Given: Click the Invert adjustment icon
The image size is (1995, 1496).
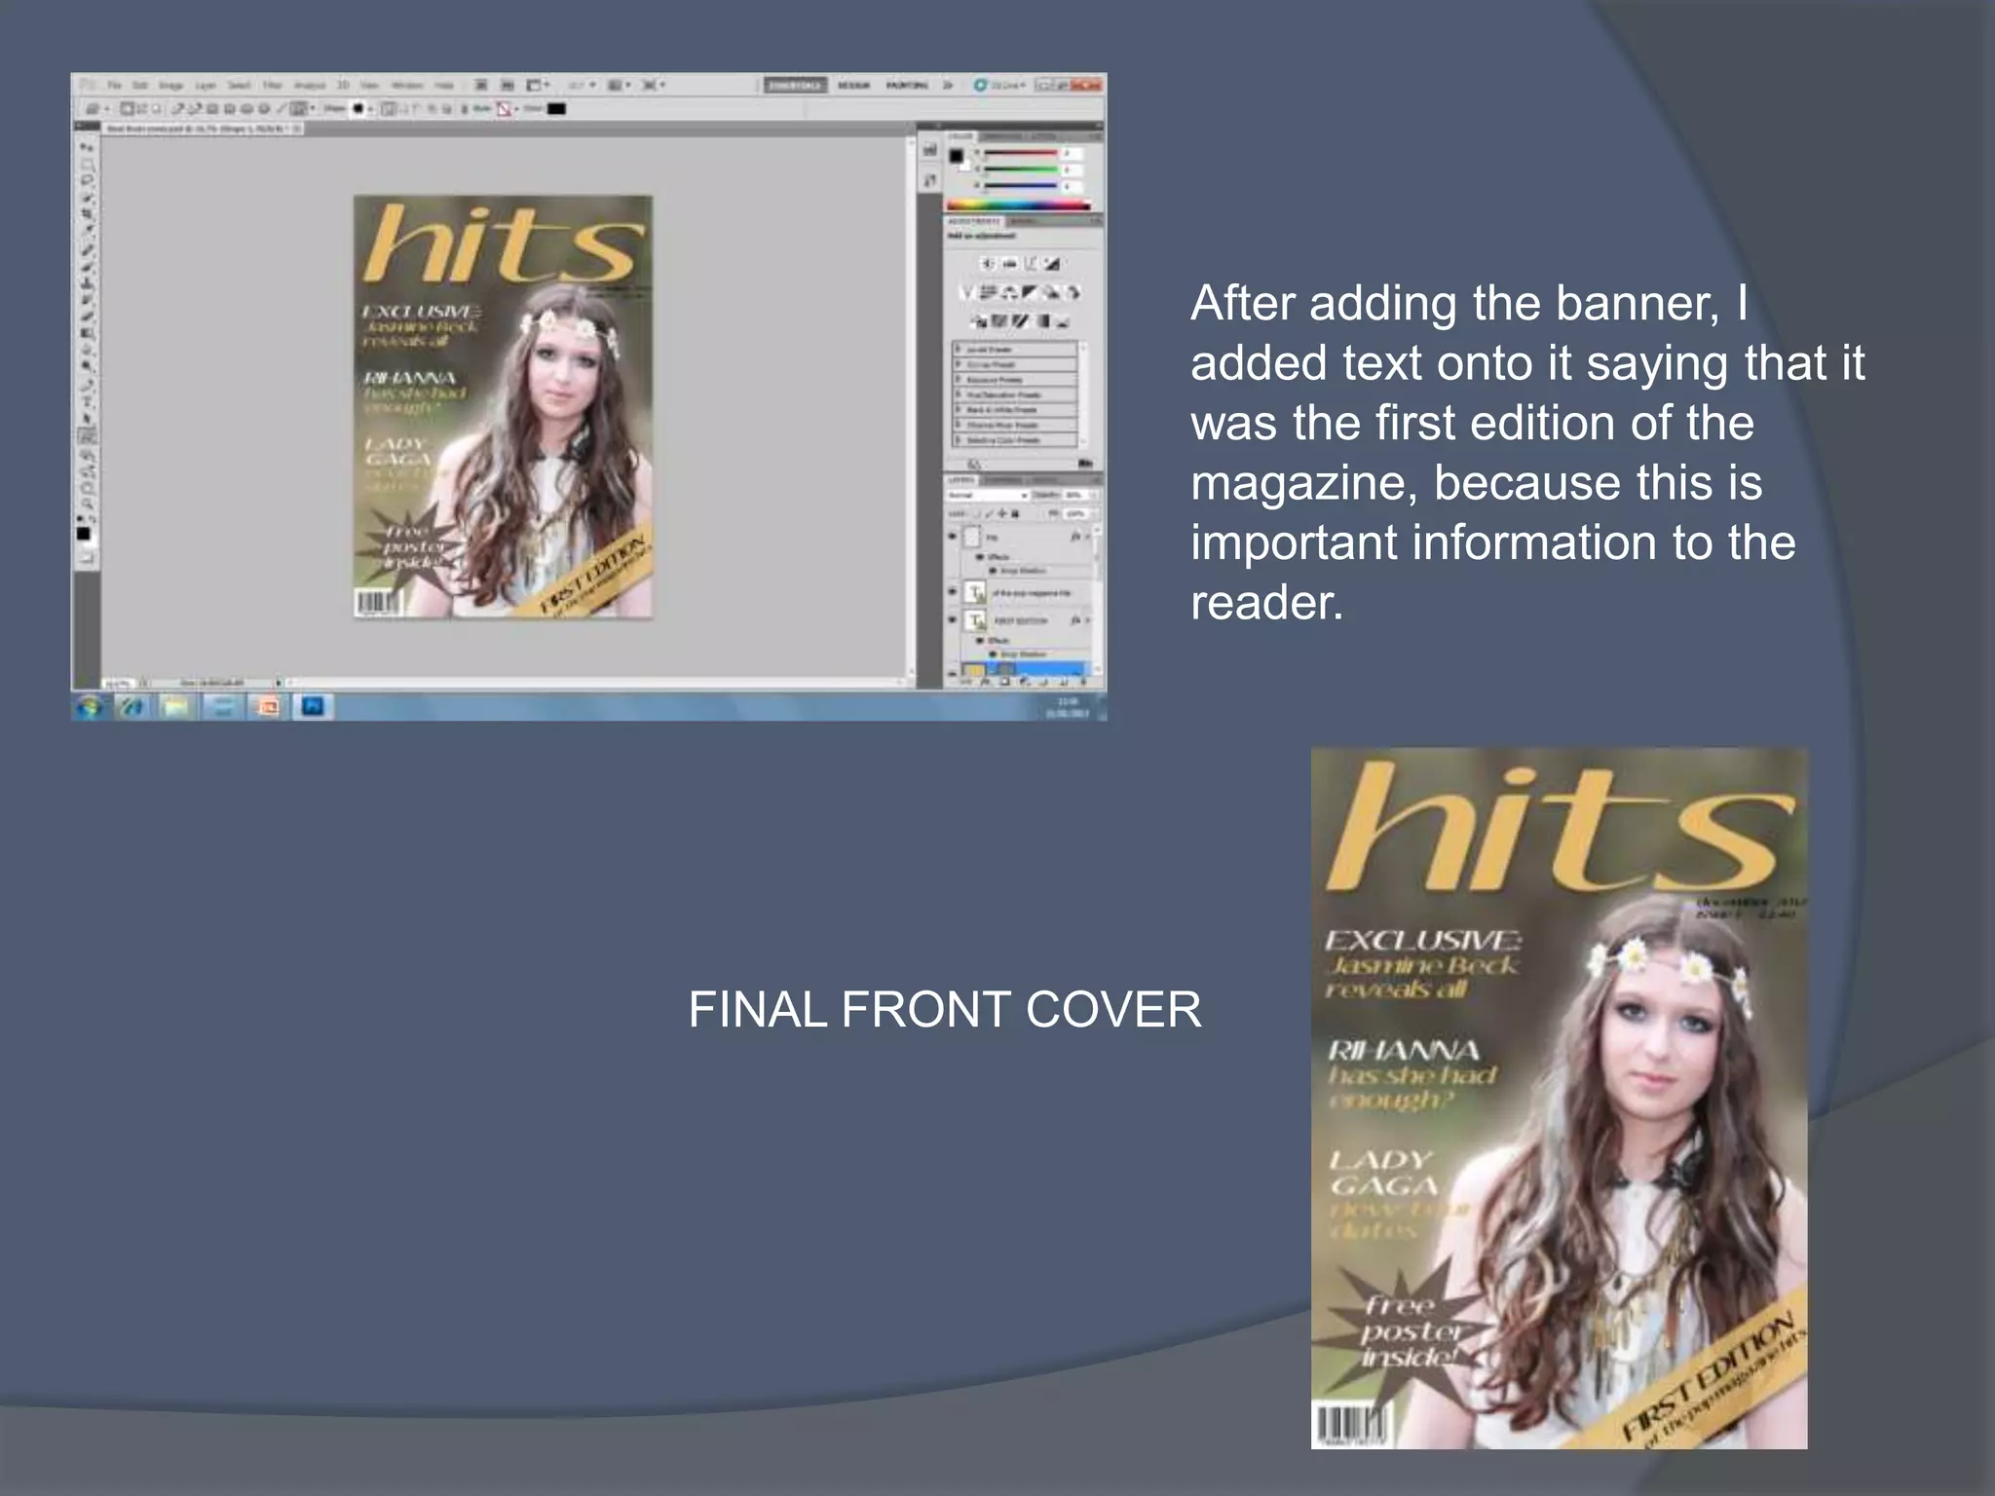Looking at the screenshot, I should tap(978, 321).
